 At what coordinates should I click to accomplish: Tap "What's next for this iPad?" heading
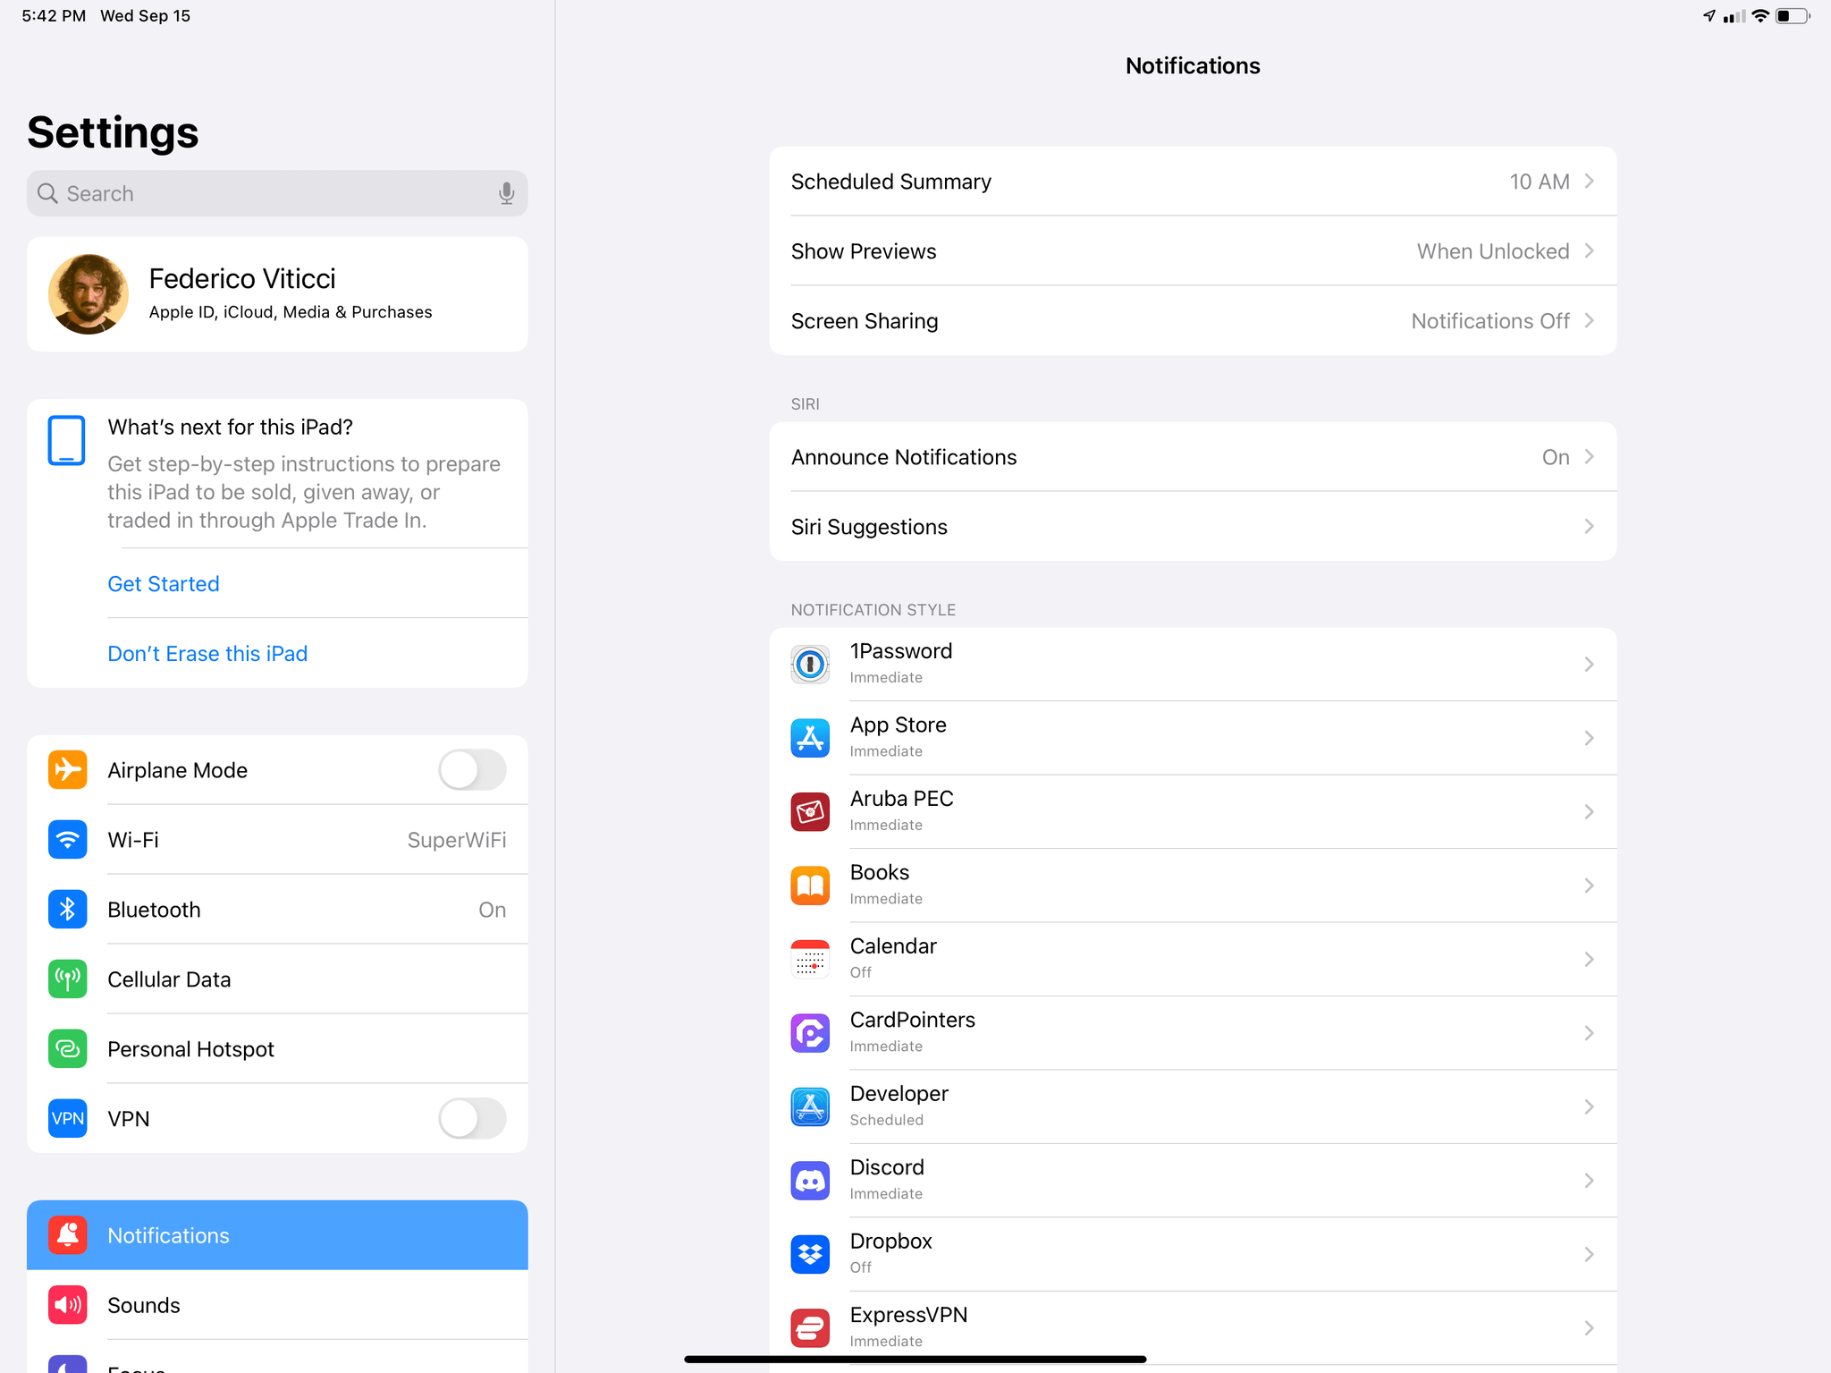pos(230,428)
